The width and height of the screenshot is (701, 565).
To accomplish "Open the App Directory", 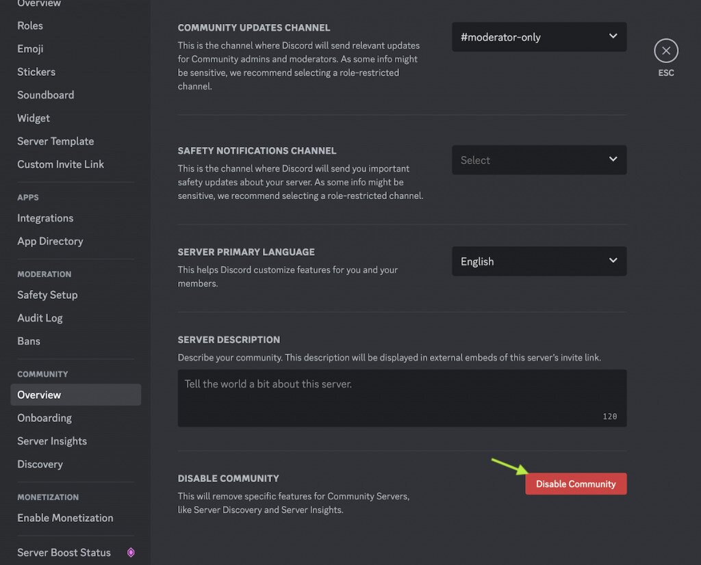I will click(50, 241).
